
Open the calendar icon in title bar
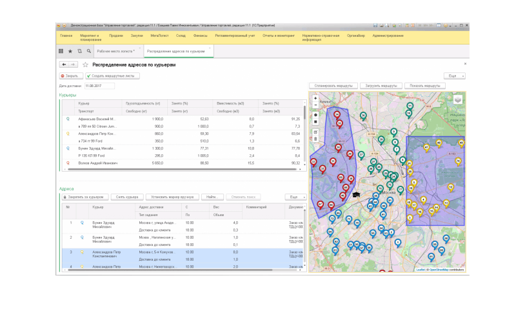413,25
